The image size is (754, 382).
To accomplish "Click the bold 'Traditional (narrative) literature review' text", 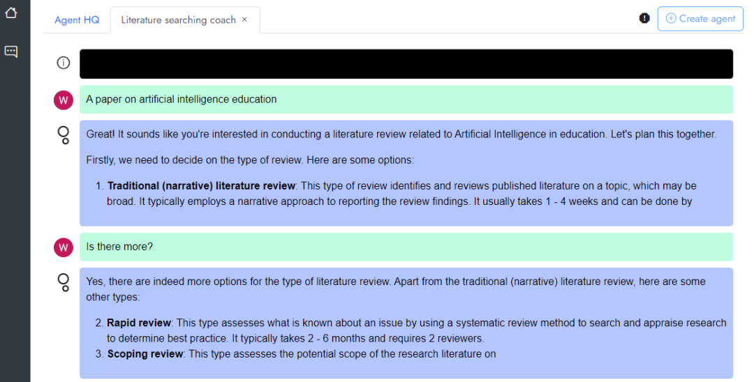I will click(x=201, y=185).
